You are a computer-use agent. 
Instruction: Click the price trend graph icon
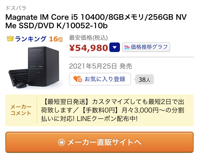pos(127,47)
